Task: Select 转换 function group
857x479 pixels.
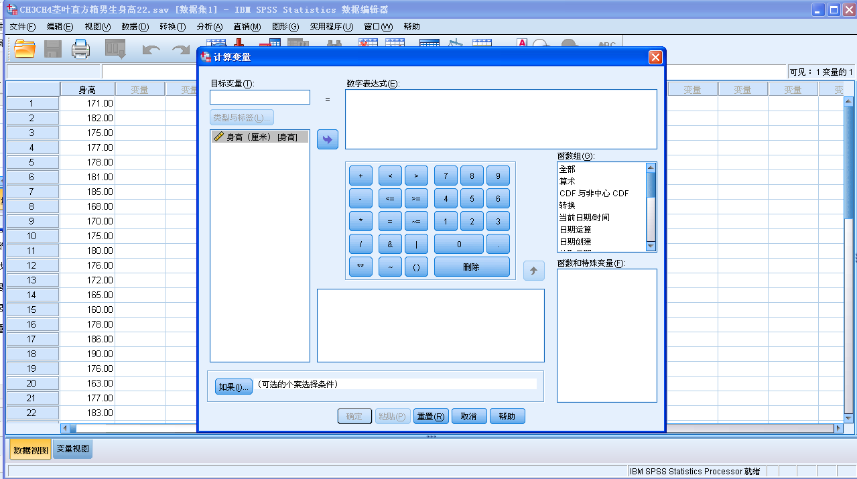Action: [x=567, y=206]
